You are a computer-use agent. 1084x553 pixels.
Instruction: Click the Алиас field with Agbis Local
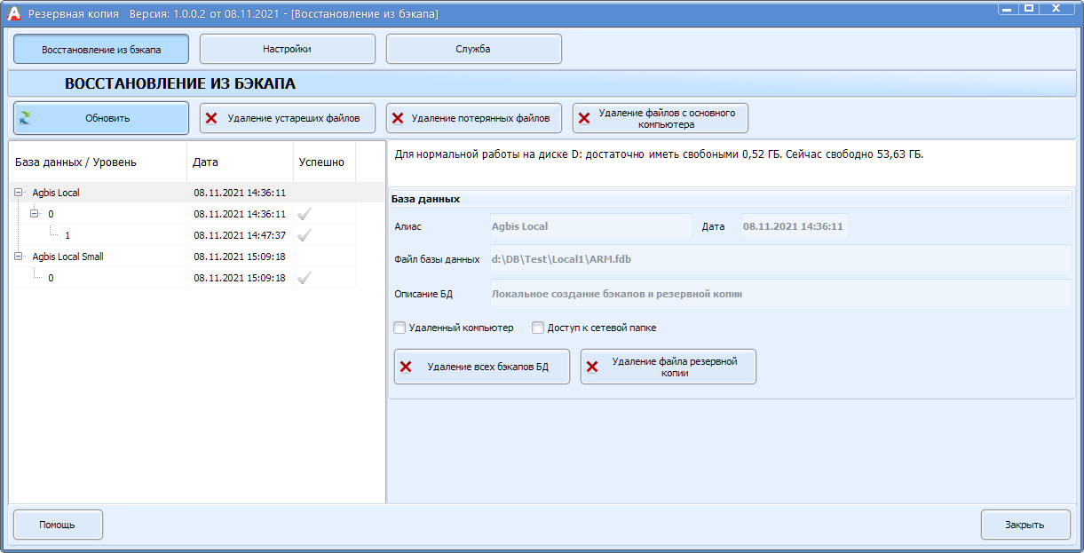coord(589,226)
